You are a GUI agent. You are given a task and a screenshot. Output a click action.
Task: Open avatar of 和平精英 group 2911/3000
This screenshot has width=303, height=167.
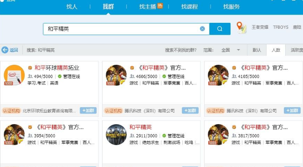116,135
